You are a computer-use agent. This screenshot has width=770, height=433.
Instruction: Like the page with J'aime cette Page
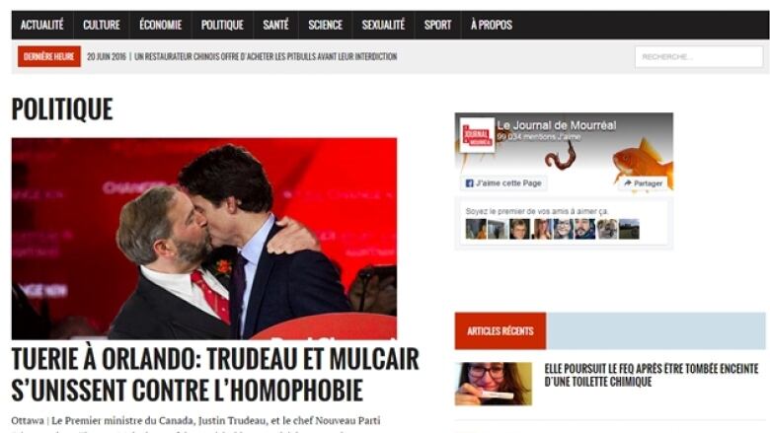[x=503, y=182]
